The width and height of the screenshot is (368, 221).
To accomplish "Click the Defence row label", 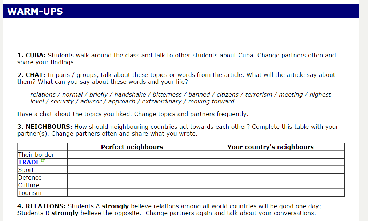I will point(30,177).
